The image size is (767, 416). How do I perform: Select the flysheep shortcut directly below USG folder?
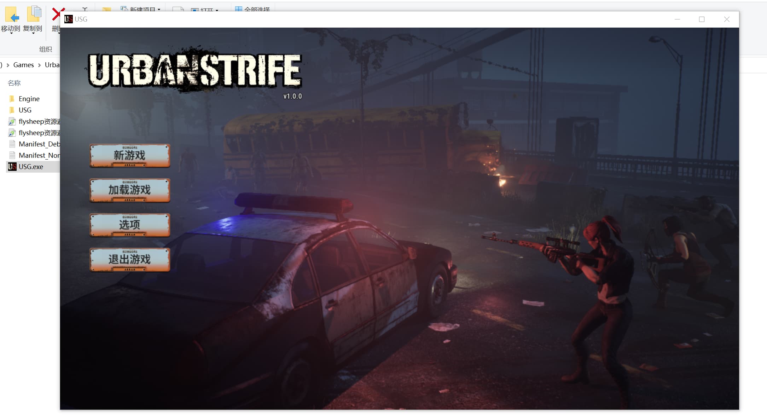pos(34,121)
